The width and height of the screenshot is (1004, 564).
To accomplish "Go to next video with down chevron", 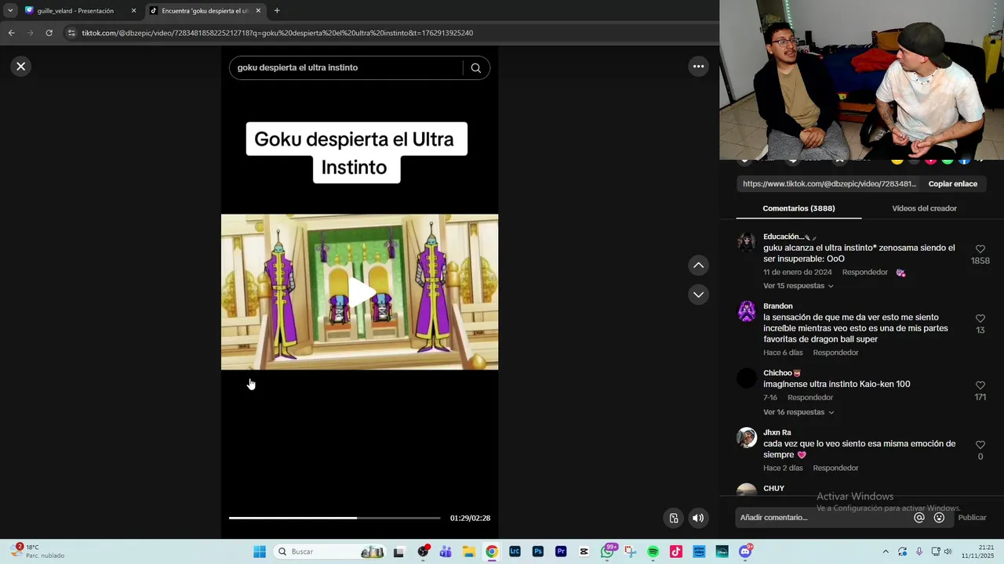I will point(698,295).
